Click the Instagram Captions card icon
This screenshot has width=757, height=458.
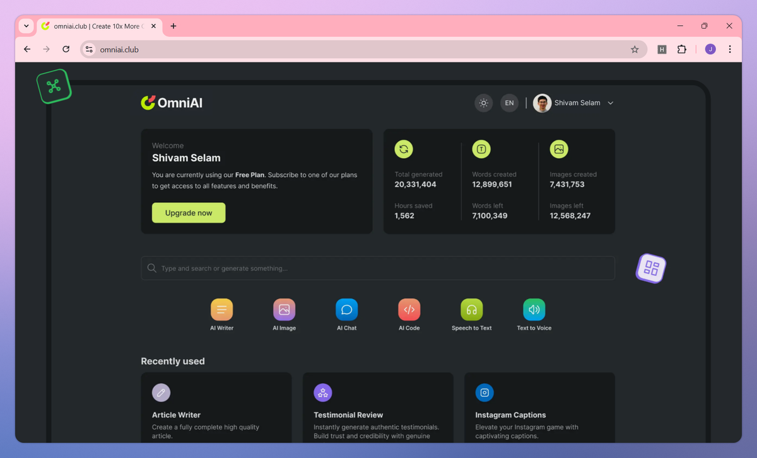(484, 392)
